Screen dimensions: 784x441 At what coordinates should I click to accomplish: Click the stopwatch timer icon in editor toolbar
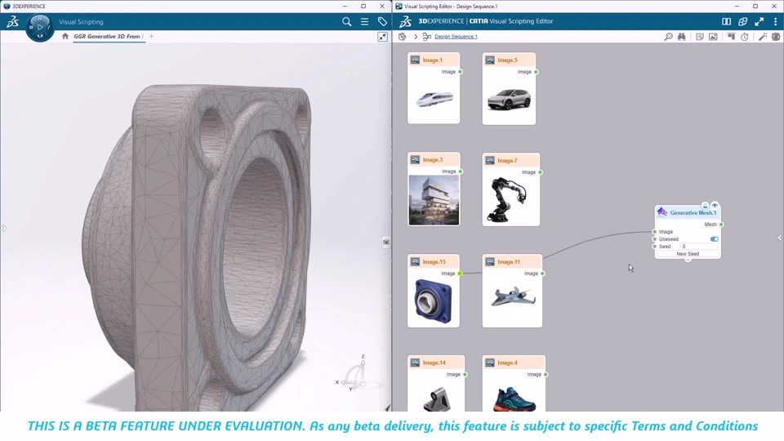pos(745,37)
